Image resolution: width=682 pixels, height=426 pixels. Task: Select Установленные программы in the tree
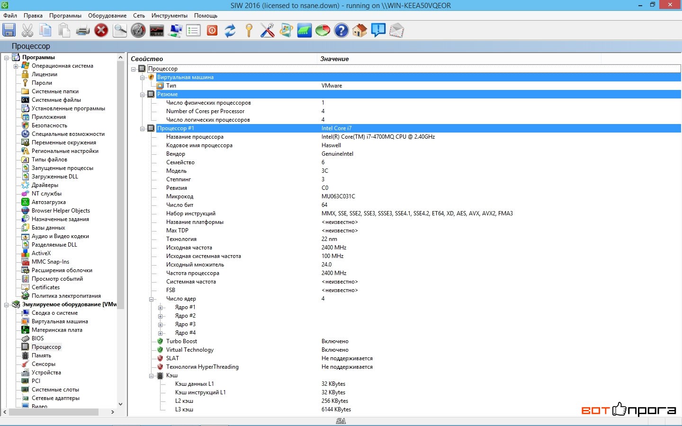(68, 108)
